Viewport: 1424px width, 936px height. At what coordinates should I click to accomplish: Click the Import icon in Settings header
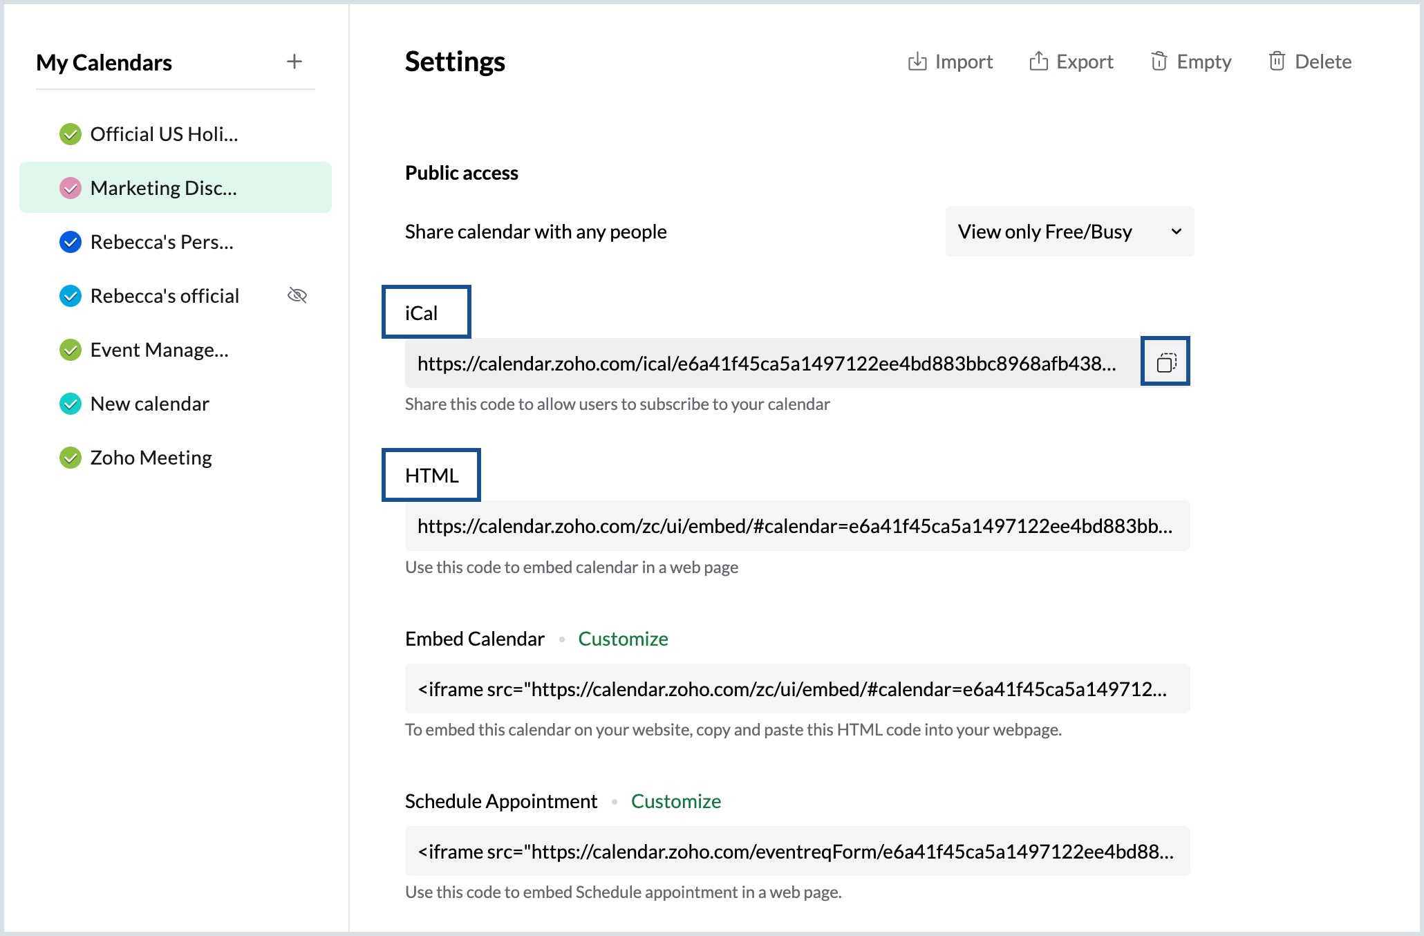(x=917, y=62)
